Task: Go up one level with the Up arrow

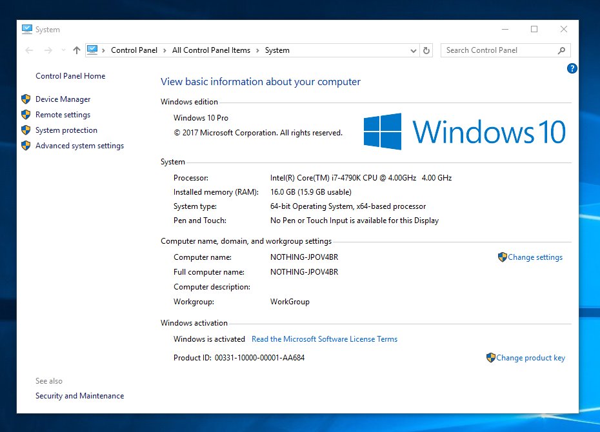Action: point(77,50)
